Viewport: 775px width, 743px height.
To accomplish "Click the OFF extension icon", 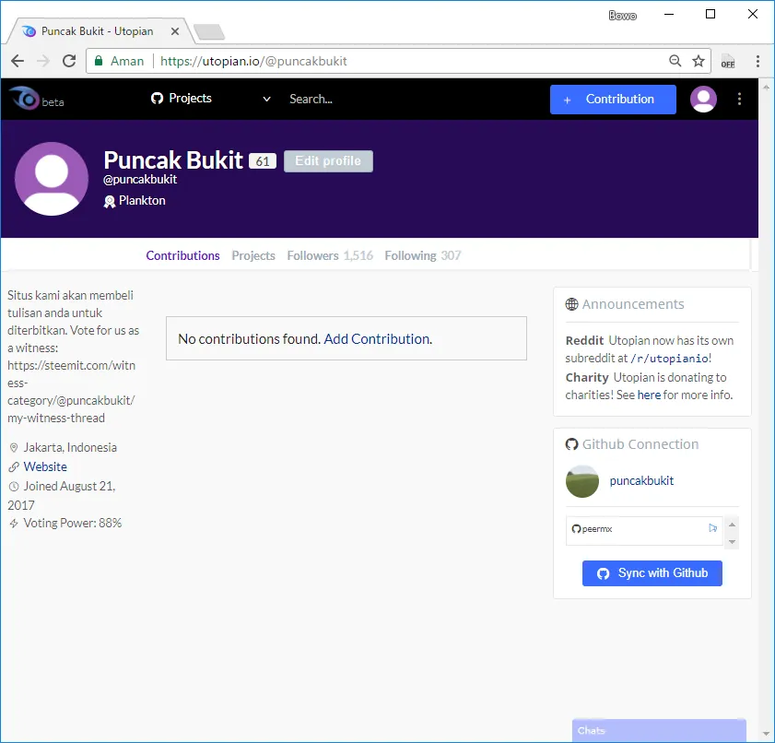I will pyautogui.click(x=728, y=61).
